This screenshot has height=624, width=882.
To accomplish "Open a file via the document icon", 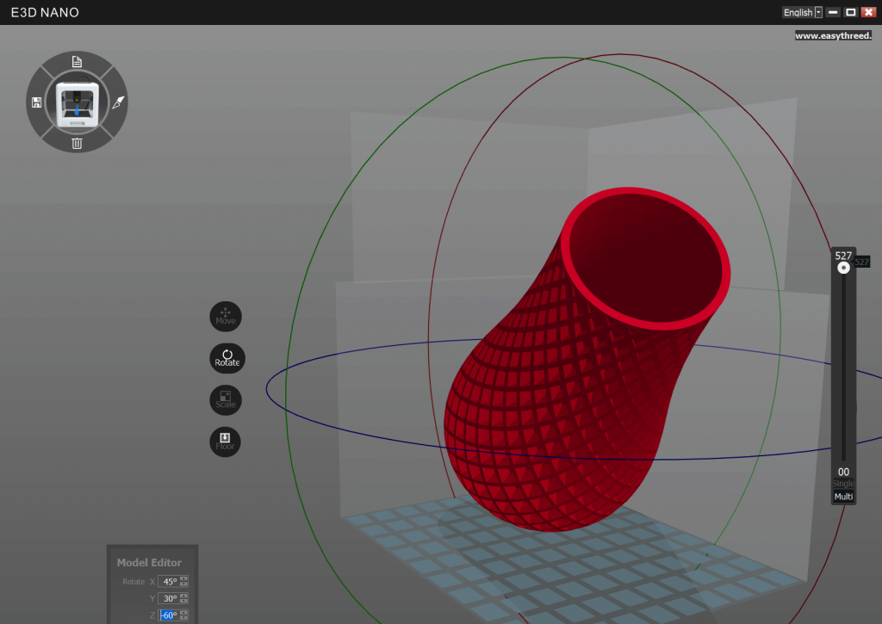I will [77, 61].
